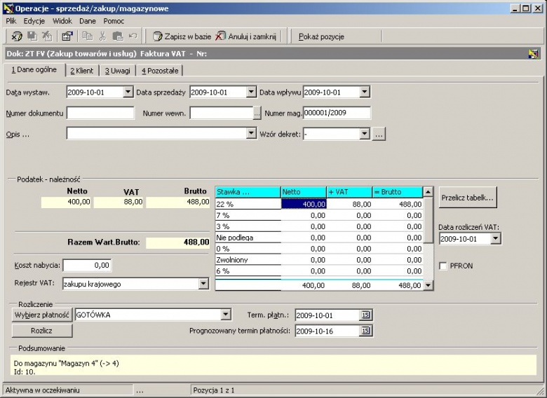Open the Widok menu

(62, 21)
